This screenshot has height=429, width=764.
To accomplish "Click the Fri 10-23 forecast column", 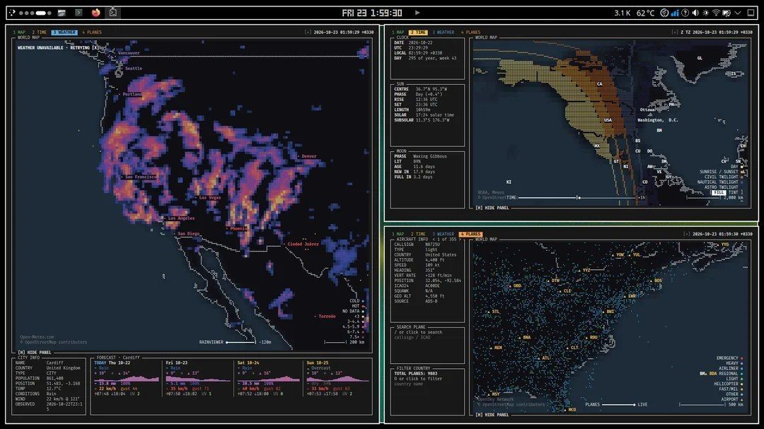I will (x=197, y=378).
